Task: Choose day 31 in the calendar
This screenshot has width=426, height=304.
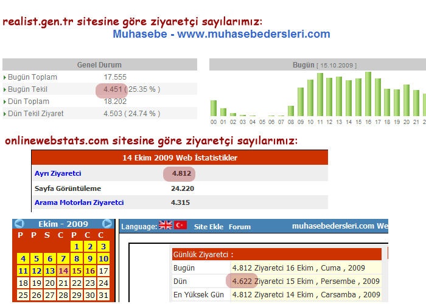Action: (x=103, y=295)
